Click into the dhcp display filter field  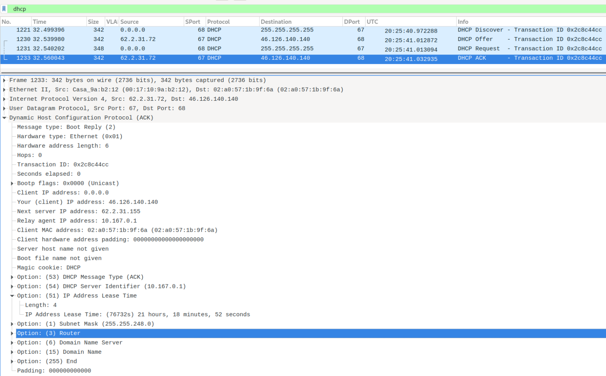[x=279, y=9]
